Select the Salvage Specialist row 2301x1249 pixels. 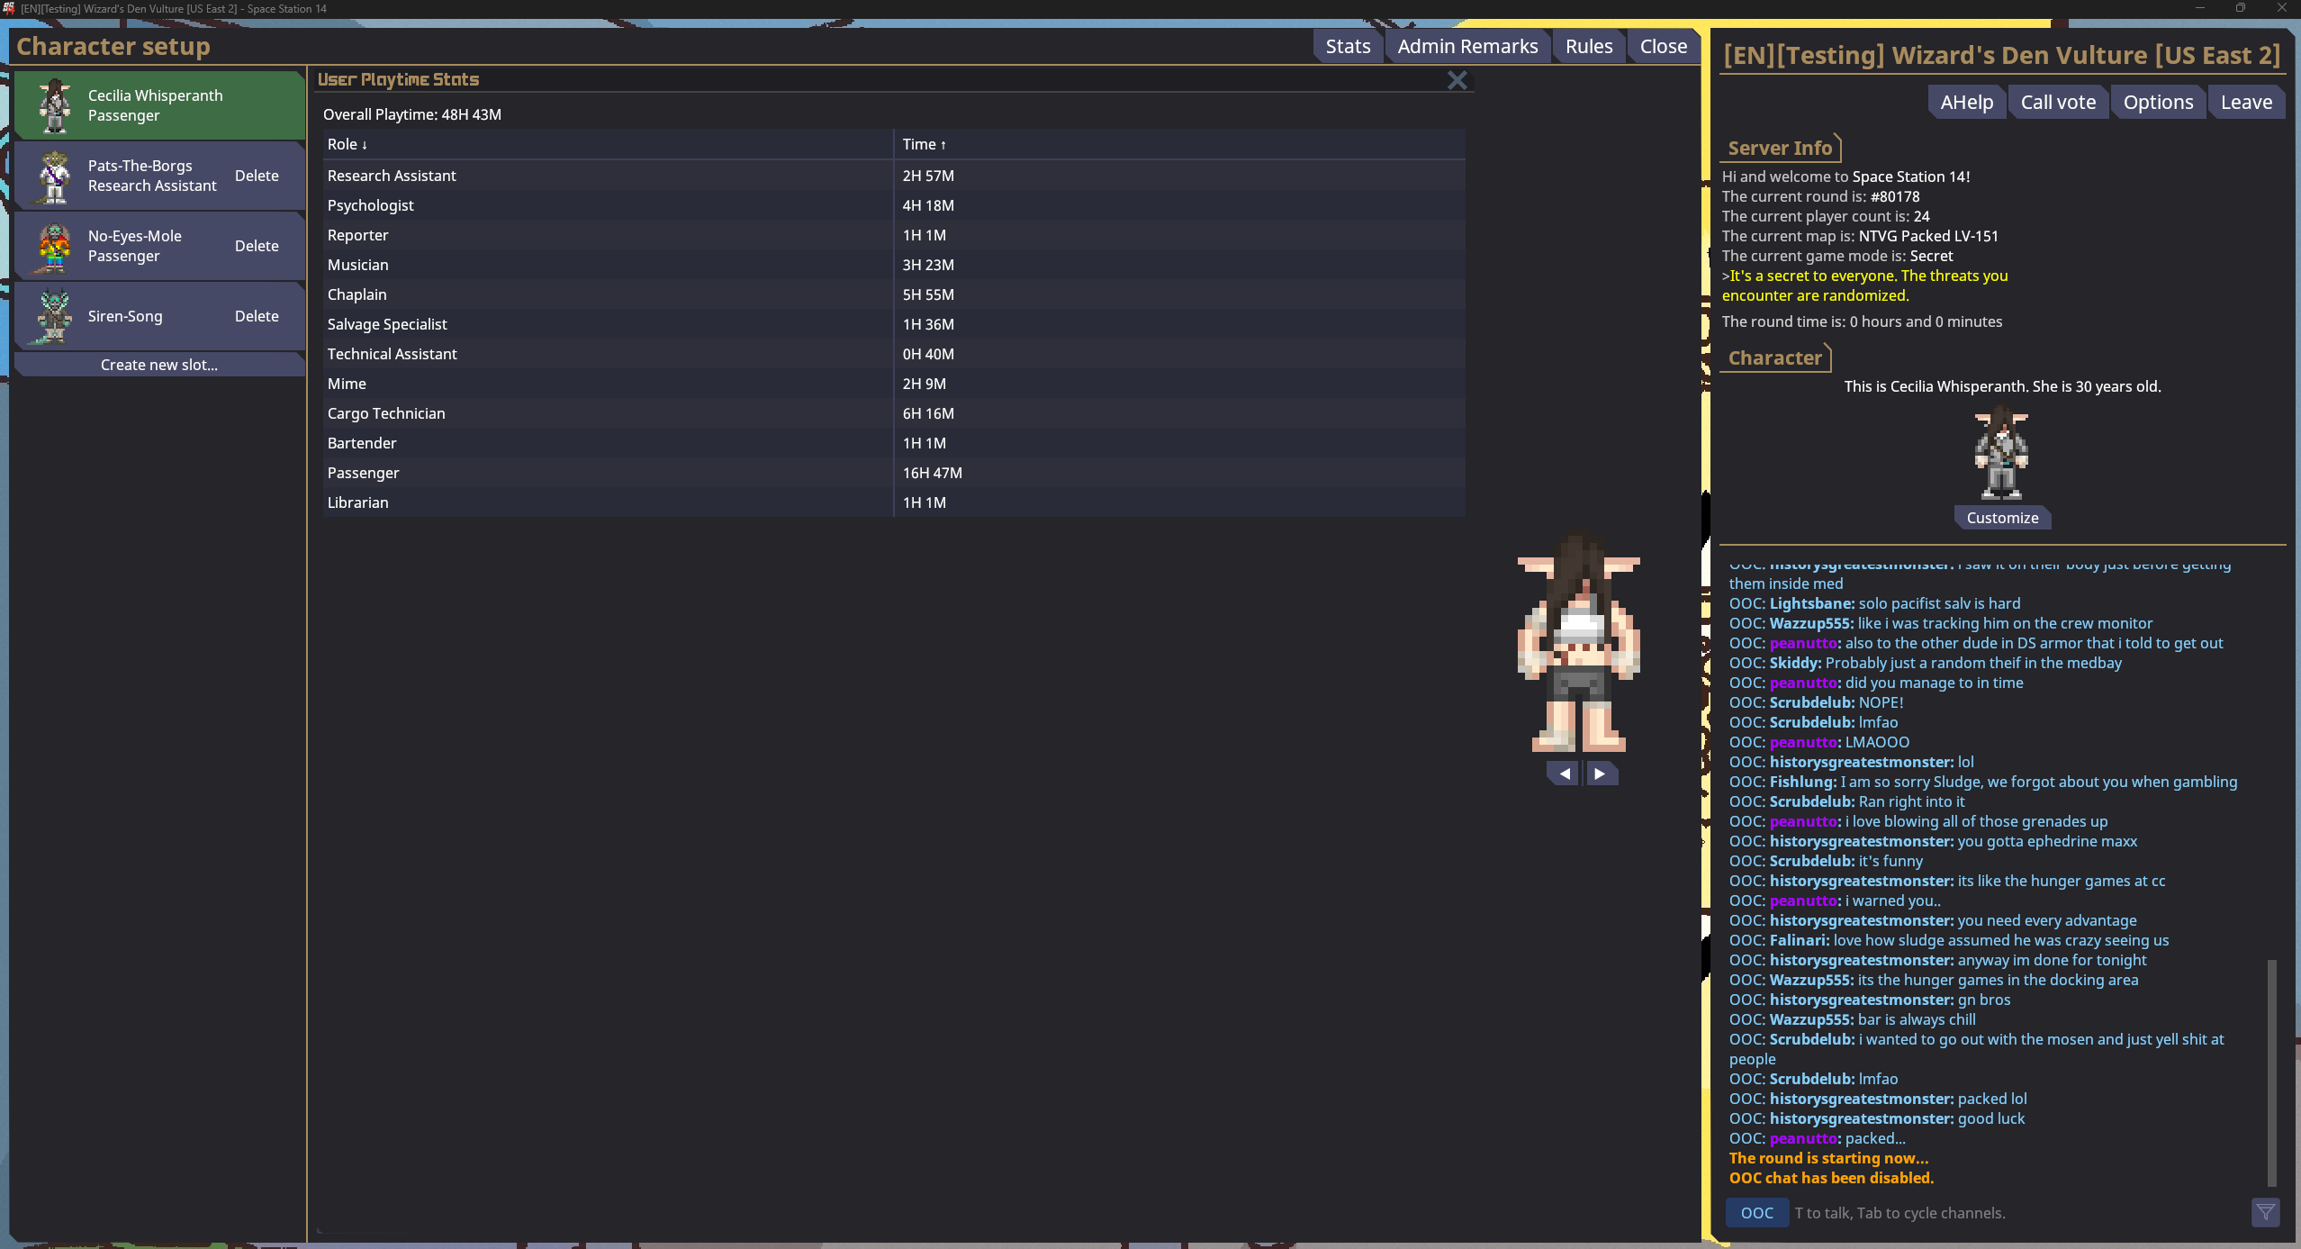894,324
